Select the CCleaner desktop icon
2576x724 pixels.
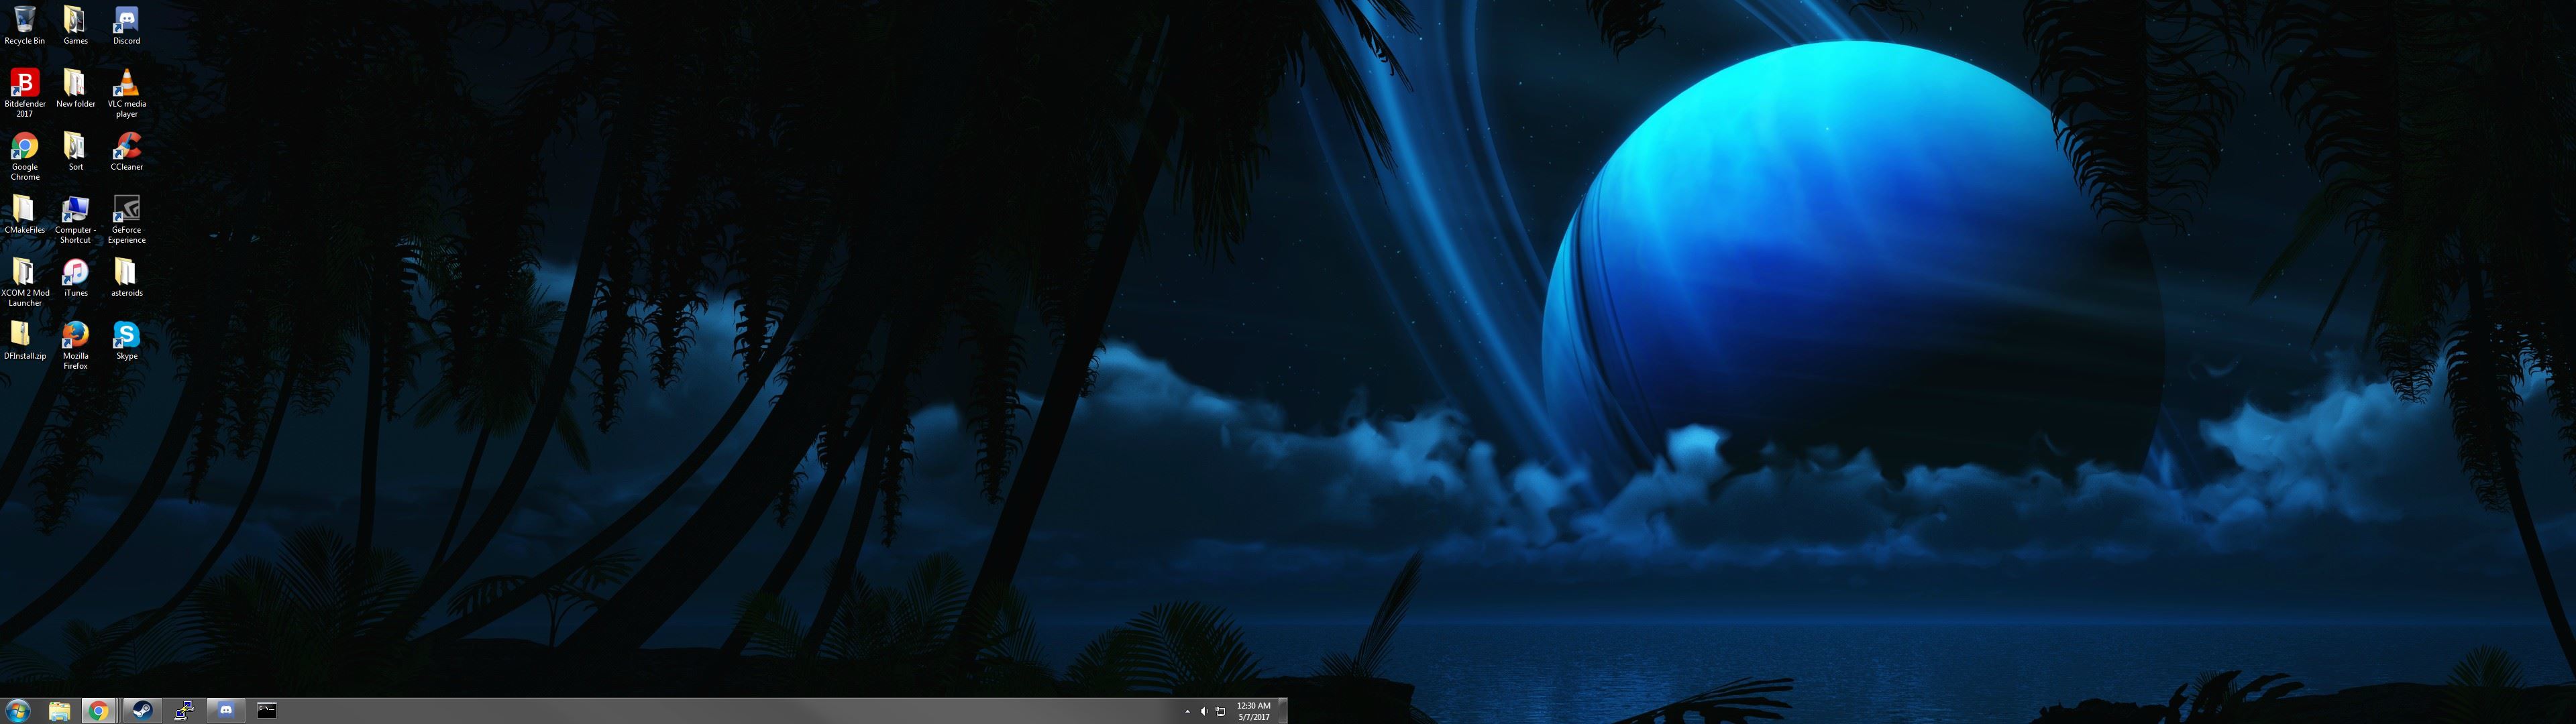pyautogui.click(x=126, y=148)
